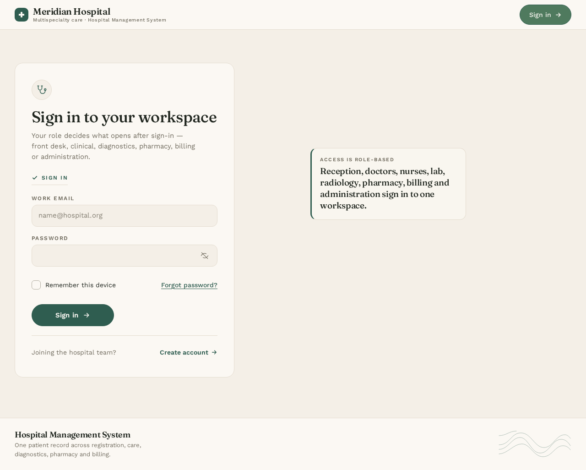
Task: Click the 'ACCESS IS ROLE-BASED' label
Action: pyautogui.click(x=357, y=159)
